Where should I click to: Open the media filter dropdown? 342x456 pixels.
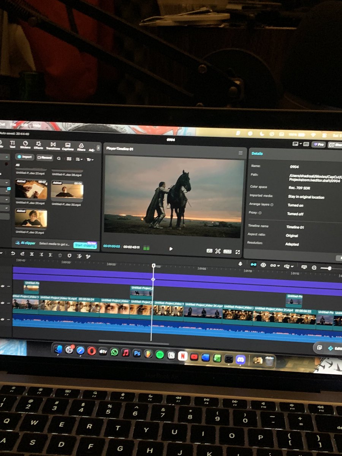coord(90,160)
